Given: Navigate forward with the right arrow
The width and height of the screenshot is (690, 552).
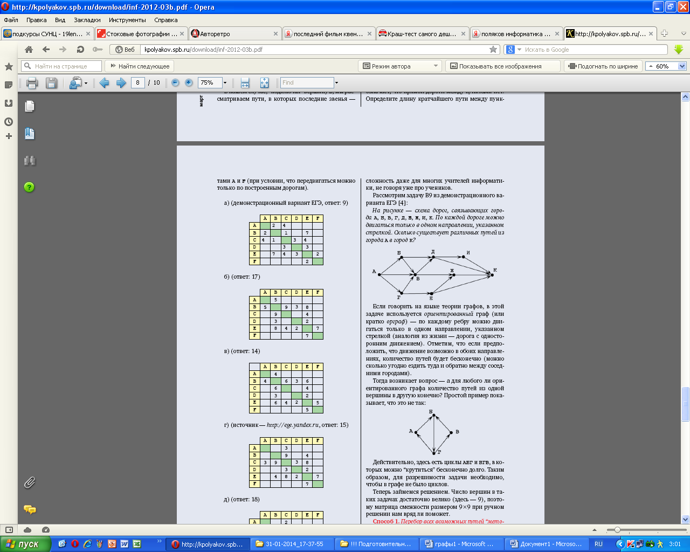Looking at the screenshot, I should (63, 49).
